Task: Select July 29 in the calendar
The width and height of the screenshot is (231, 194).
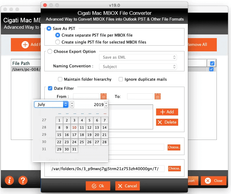Action: 59,149
